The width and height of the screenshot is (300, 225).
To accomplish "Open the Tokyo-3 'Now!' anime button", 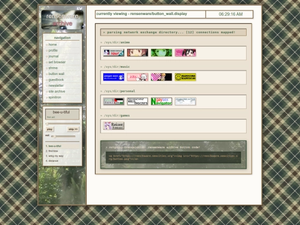I will point(114,53).
